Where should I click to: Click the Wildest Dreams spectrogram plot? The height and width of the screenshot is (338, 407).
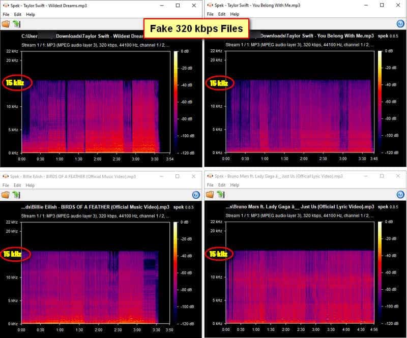[x=96, y=102]
